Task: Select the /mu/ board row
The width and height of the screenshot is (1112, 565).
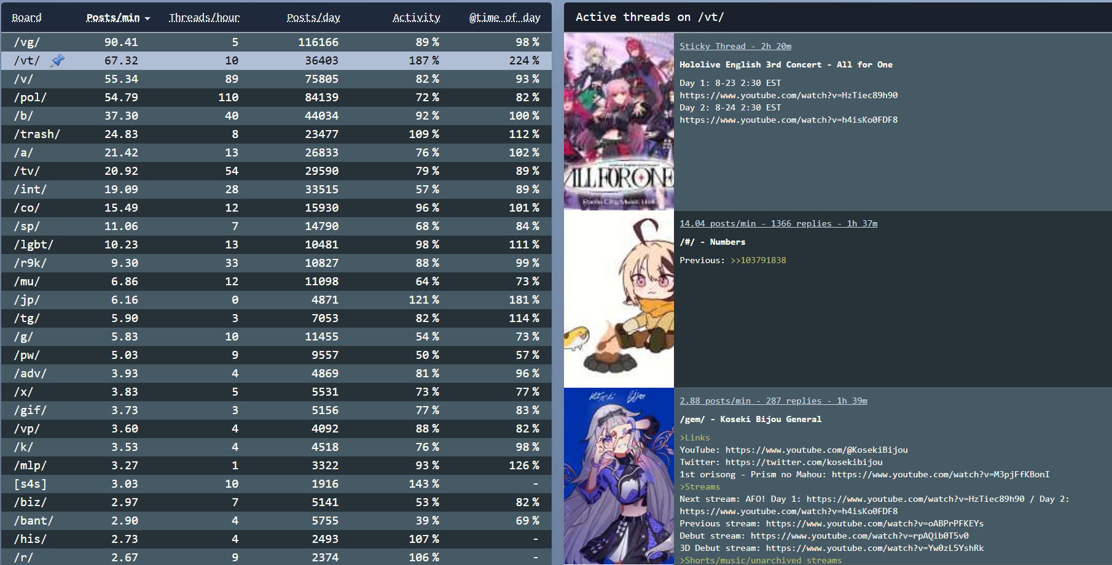Action: tap(276, 281)
